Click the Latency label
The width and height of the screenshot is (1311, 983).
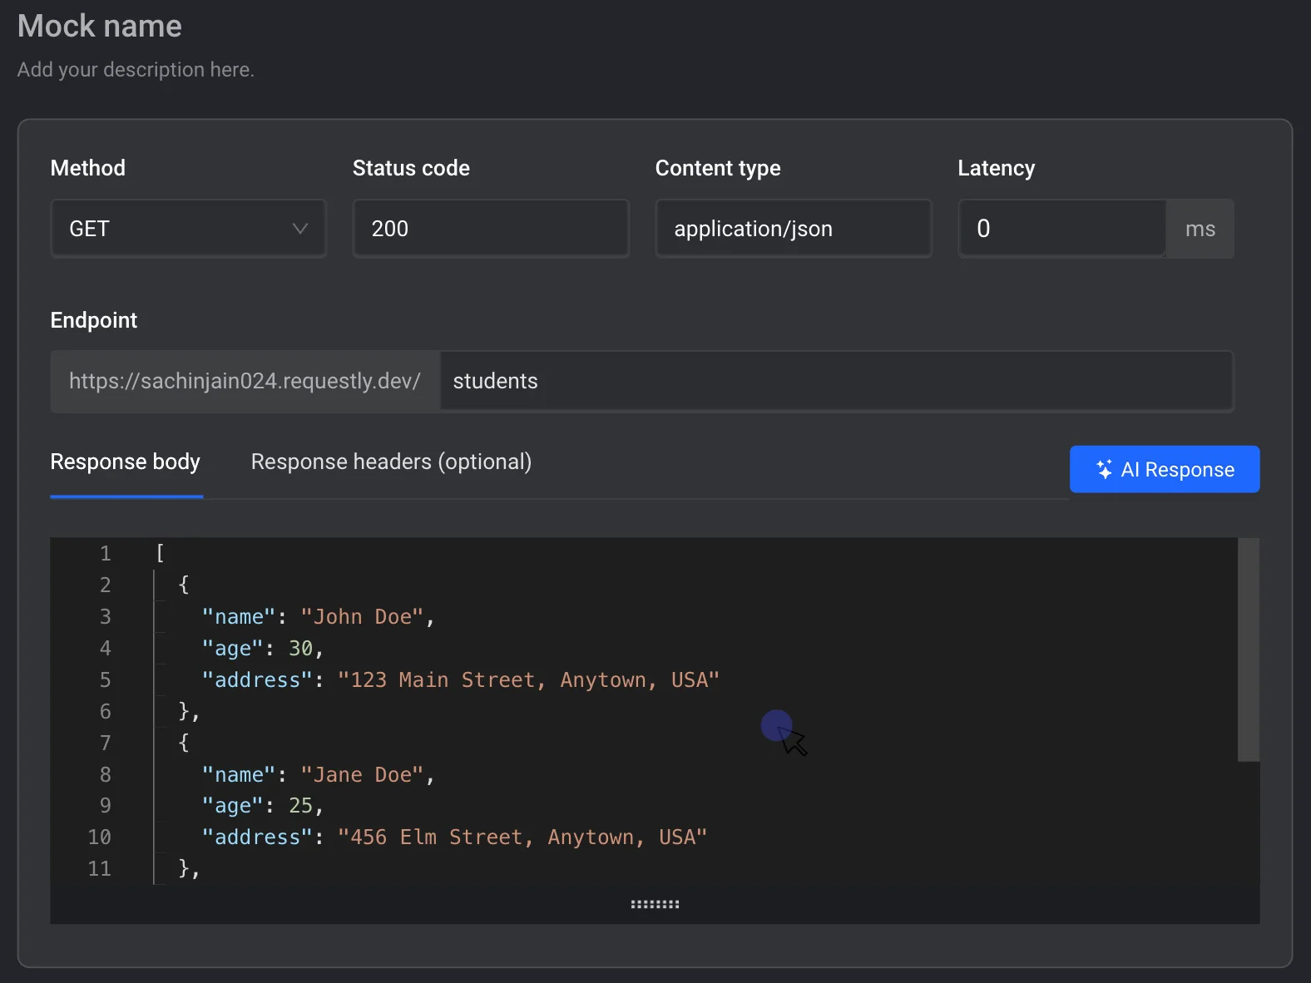coord(997,168)
